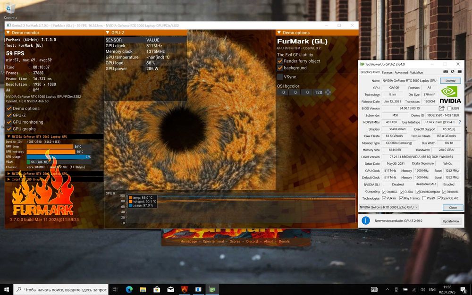The width and height of the screenshot is (472, 295).
Task: Open the Windows Start menu
Action: click(7, 290)
